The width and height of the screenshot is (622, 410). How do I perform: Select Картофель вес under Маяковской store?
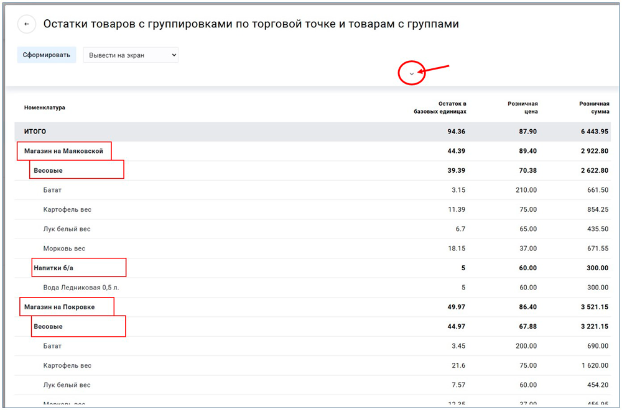point(67,209)
